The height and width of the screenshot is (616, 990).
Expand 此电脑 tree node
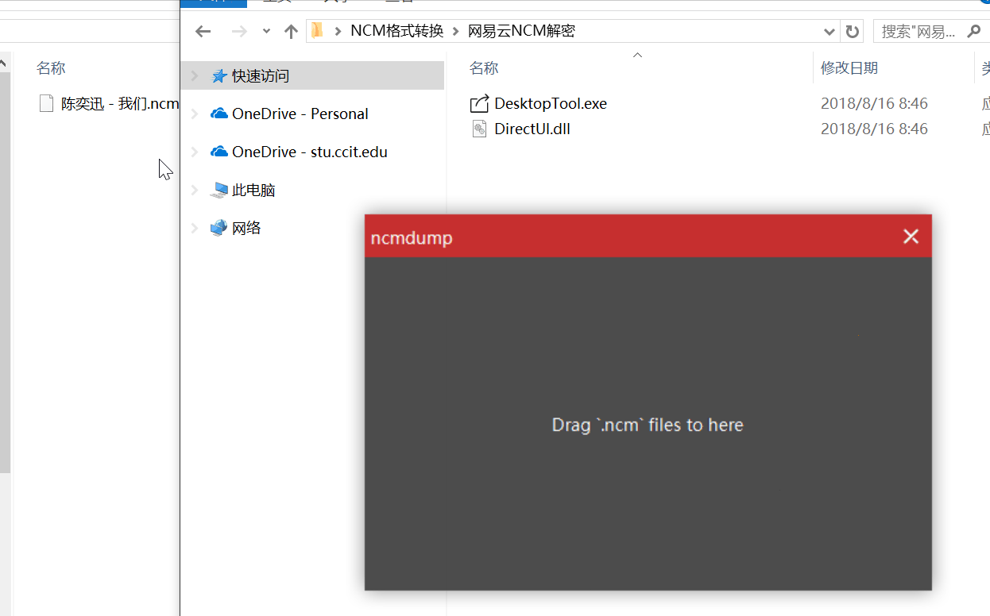tap(194, 191)
